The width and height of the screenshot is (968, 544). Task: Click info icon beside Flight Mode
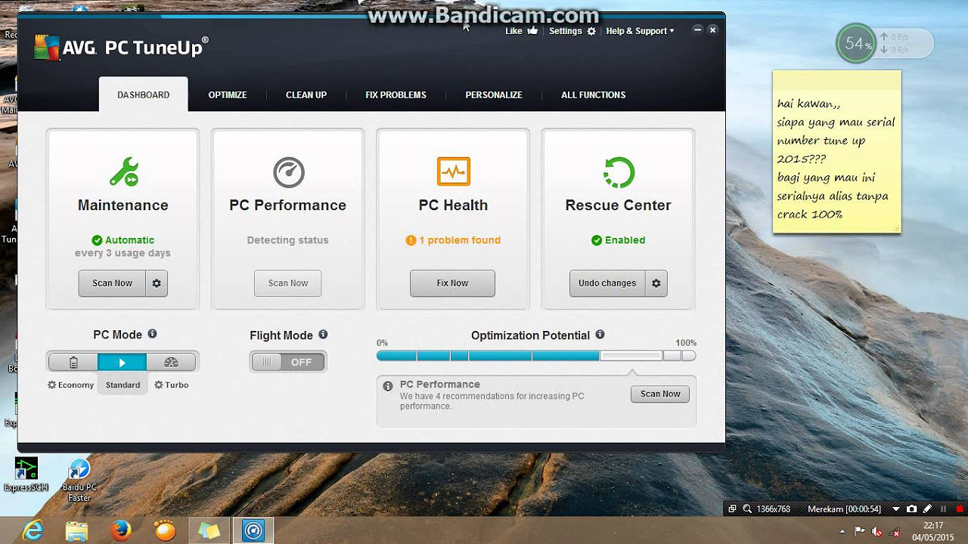click(323, 335)
